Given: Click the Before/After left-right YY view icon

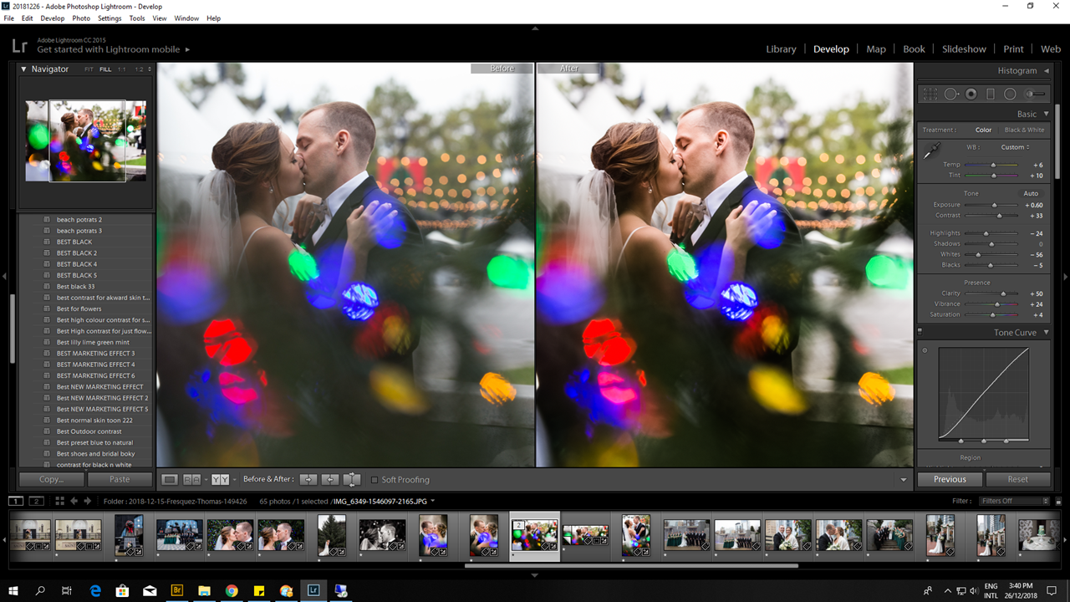Looking at the screenshot, I should (220, 479).
